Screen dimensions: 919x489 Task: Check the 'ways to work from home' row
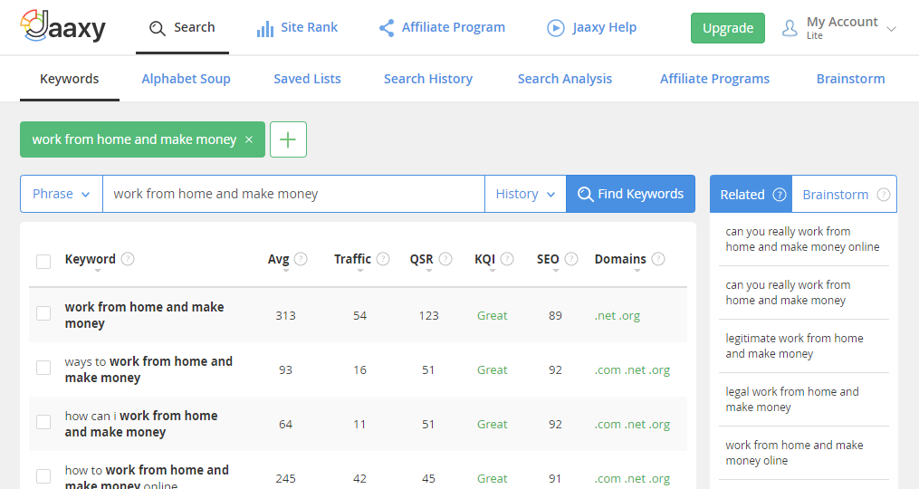coord(43,368)
